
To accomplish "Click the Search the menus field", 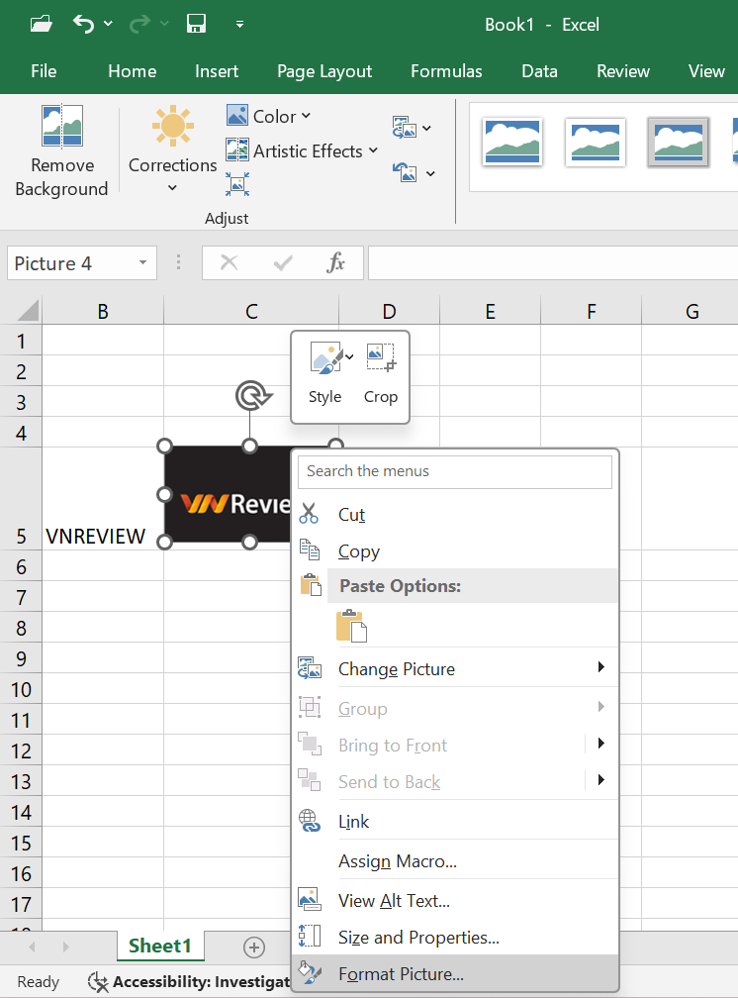I will point(455,471).
